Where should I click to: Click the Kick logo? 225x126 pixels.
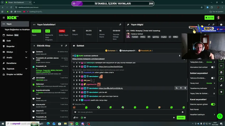click(x=13, y=18)
